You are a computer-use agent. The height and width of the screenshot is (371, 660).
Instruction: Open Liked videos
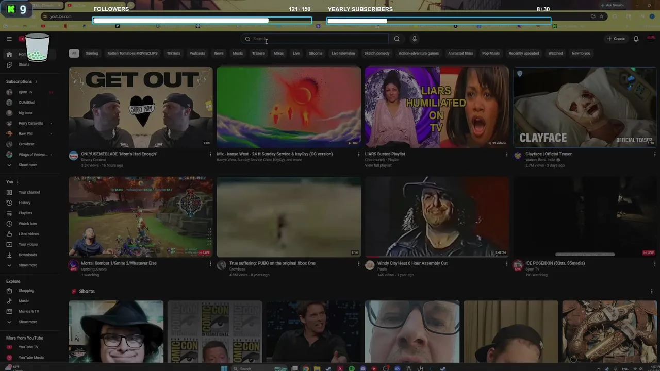tap(29, 234)
